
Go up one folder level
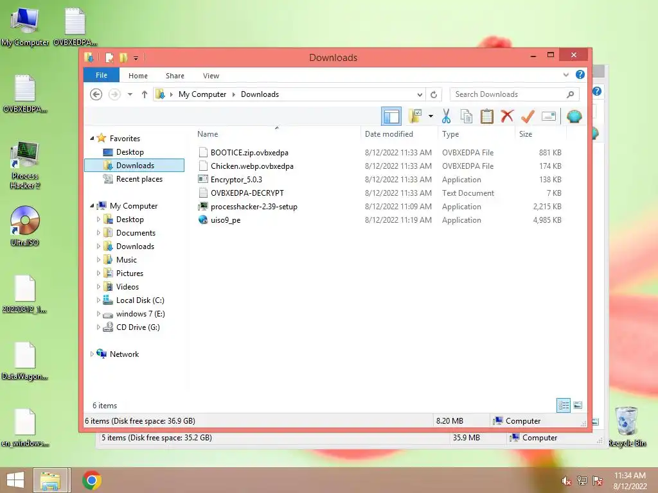click(x=145, y=94)
